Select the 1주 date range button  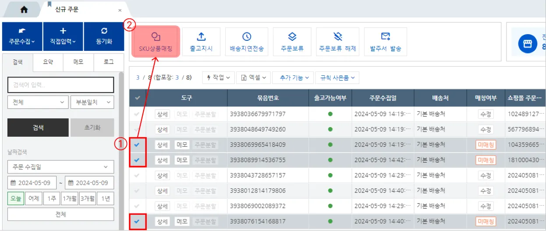[x=52, y=199]
